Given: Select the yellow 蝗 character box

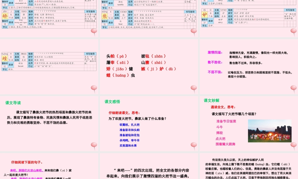Looking at the screenshot, I should (5, 58).
